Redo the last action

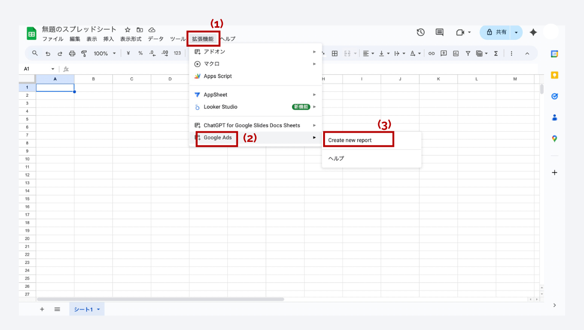(60, 53)
